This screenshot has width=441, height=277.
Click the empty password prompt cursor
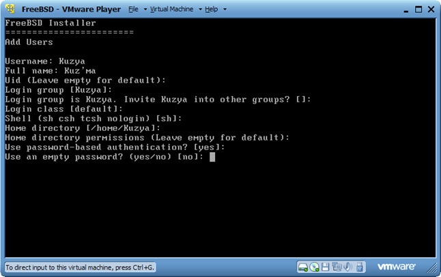[212, 157]
